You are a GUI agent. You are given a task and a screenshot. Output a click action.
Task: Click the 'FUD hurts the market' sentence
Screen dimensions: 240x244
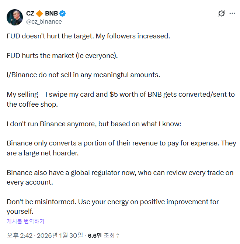pyautogui.click(x=62, y=56)
